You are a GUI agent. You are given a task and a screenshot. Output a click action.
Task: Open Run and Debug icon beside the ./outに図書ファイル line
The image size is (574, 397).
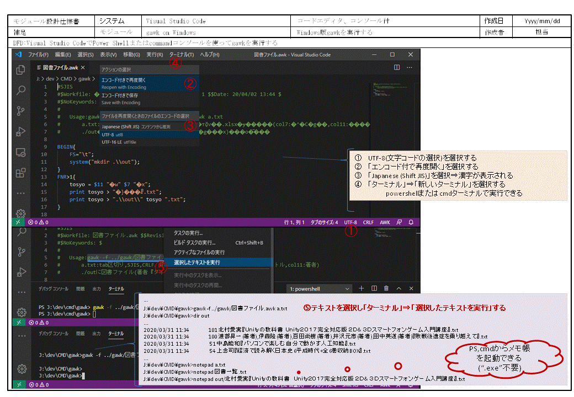[22, 272]
